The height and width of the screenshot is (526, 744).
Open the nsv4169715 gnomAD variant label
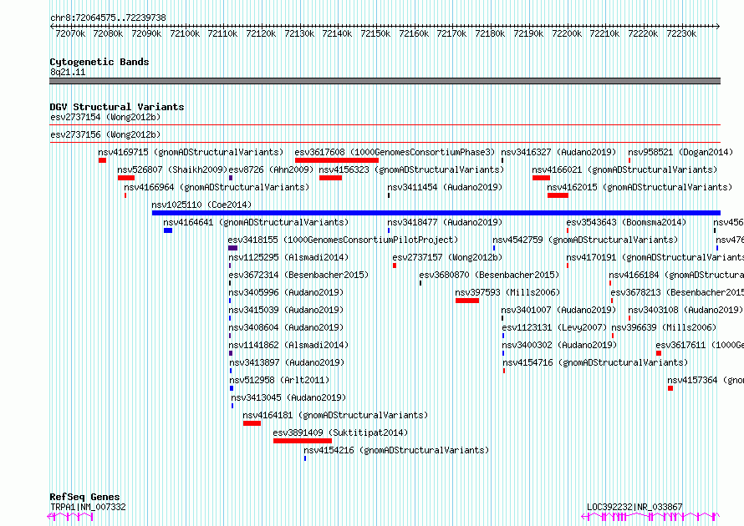(191, 152)
